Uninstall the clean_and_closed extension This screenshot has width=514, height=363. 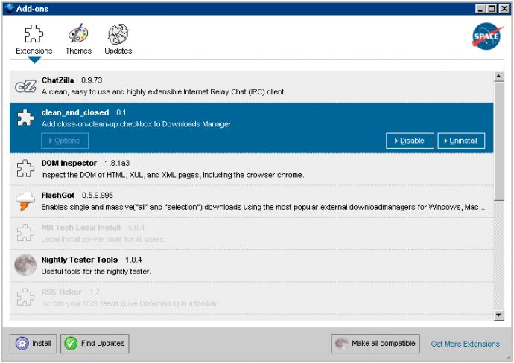pyautogui.click(x=461, y=141)
